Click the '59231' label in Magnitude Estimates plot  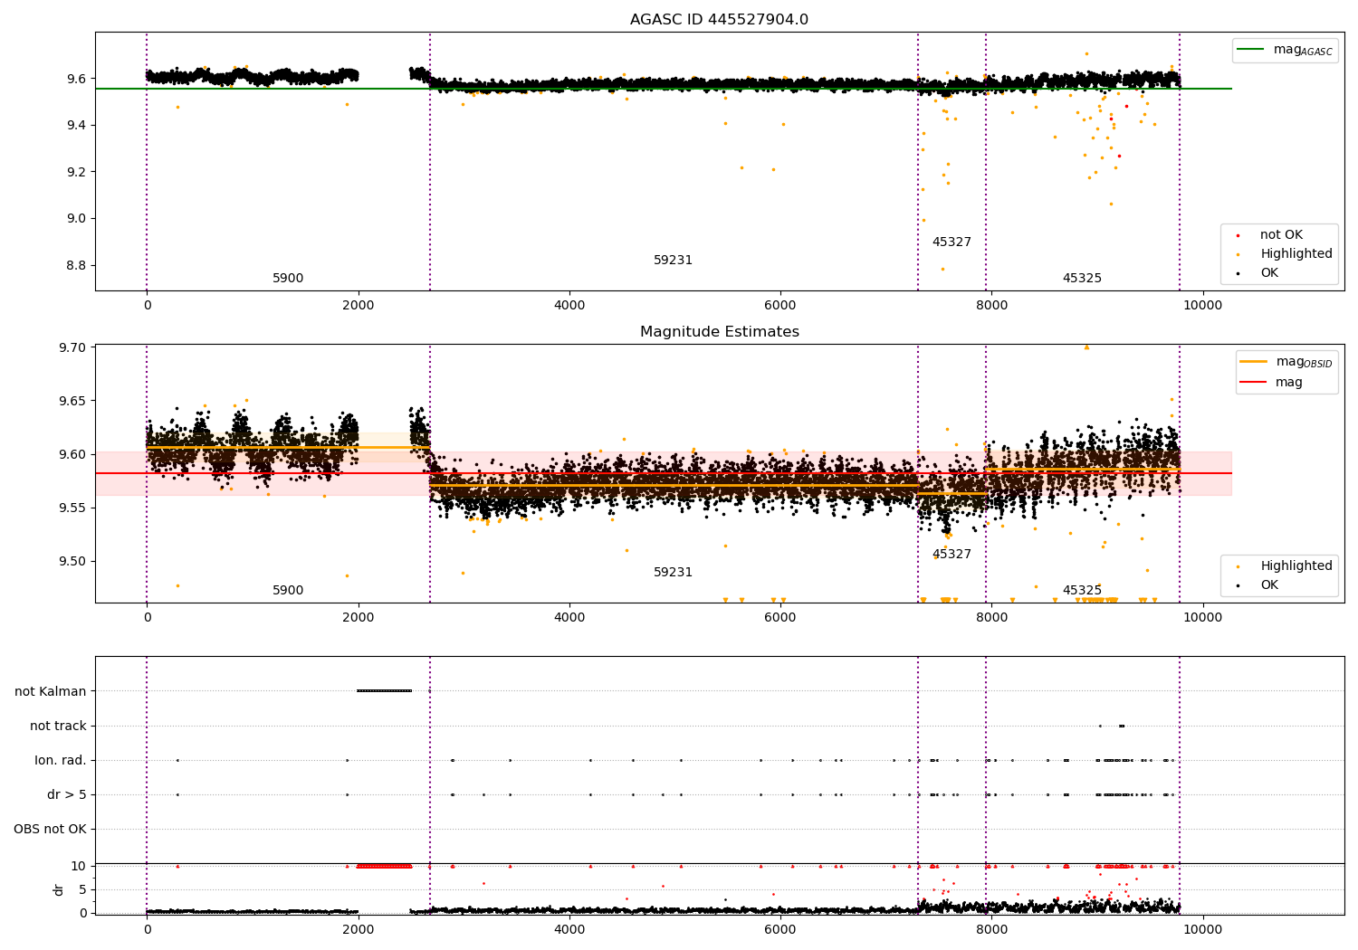673,572
